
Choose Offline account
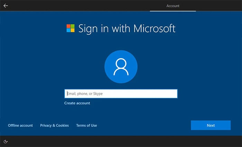(x=20, y=125)
